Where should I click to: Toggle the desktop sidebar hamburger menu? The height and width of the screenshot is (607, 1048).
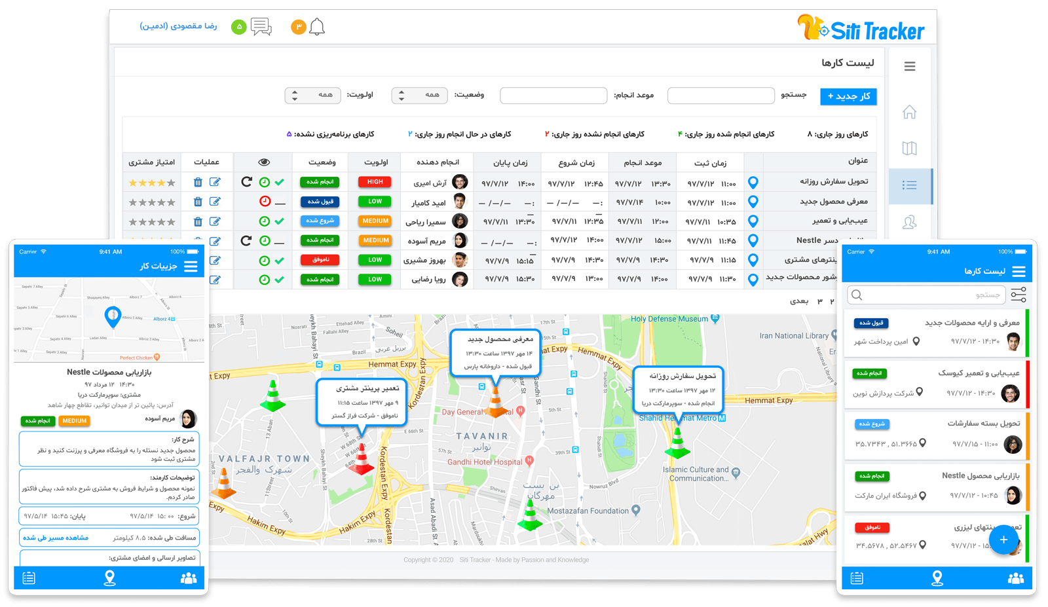point(910,66)
